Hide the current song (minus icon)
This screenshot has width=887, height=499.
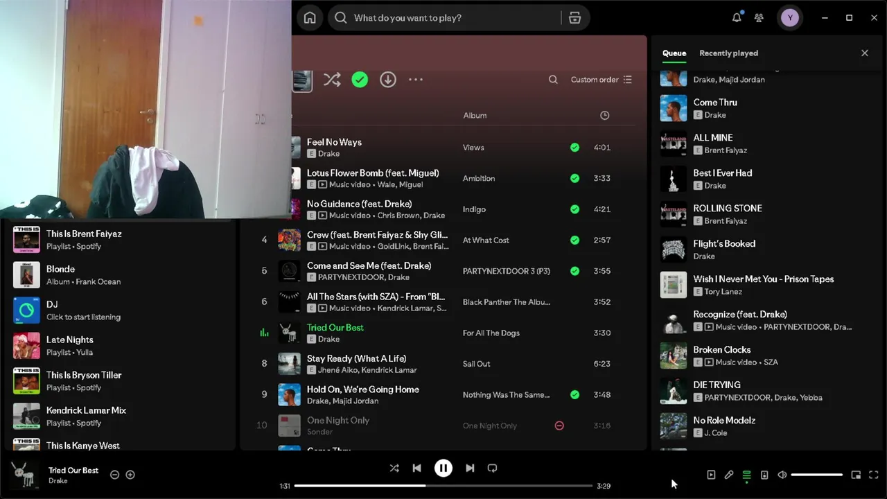point(115,475)
